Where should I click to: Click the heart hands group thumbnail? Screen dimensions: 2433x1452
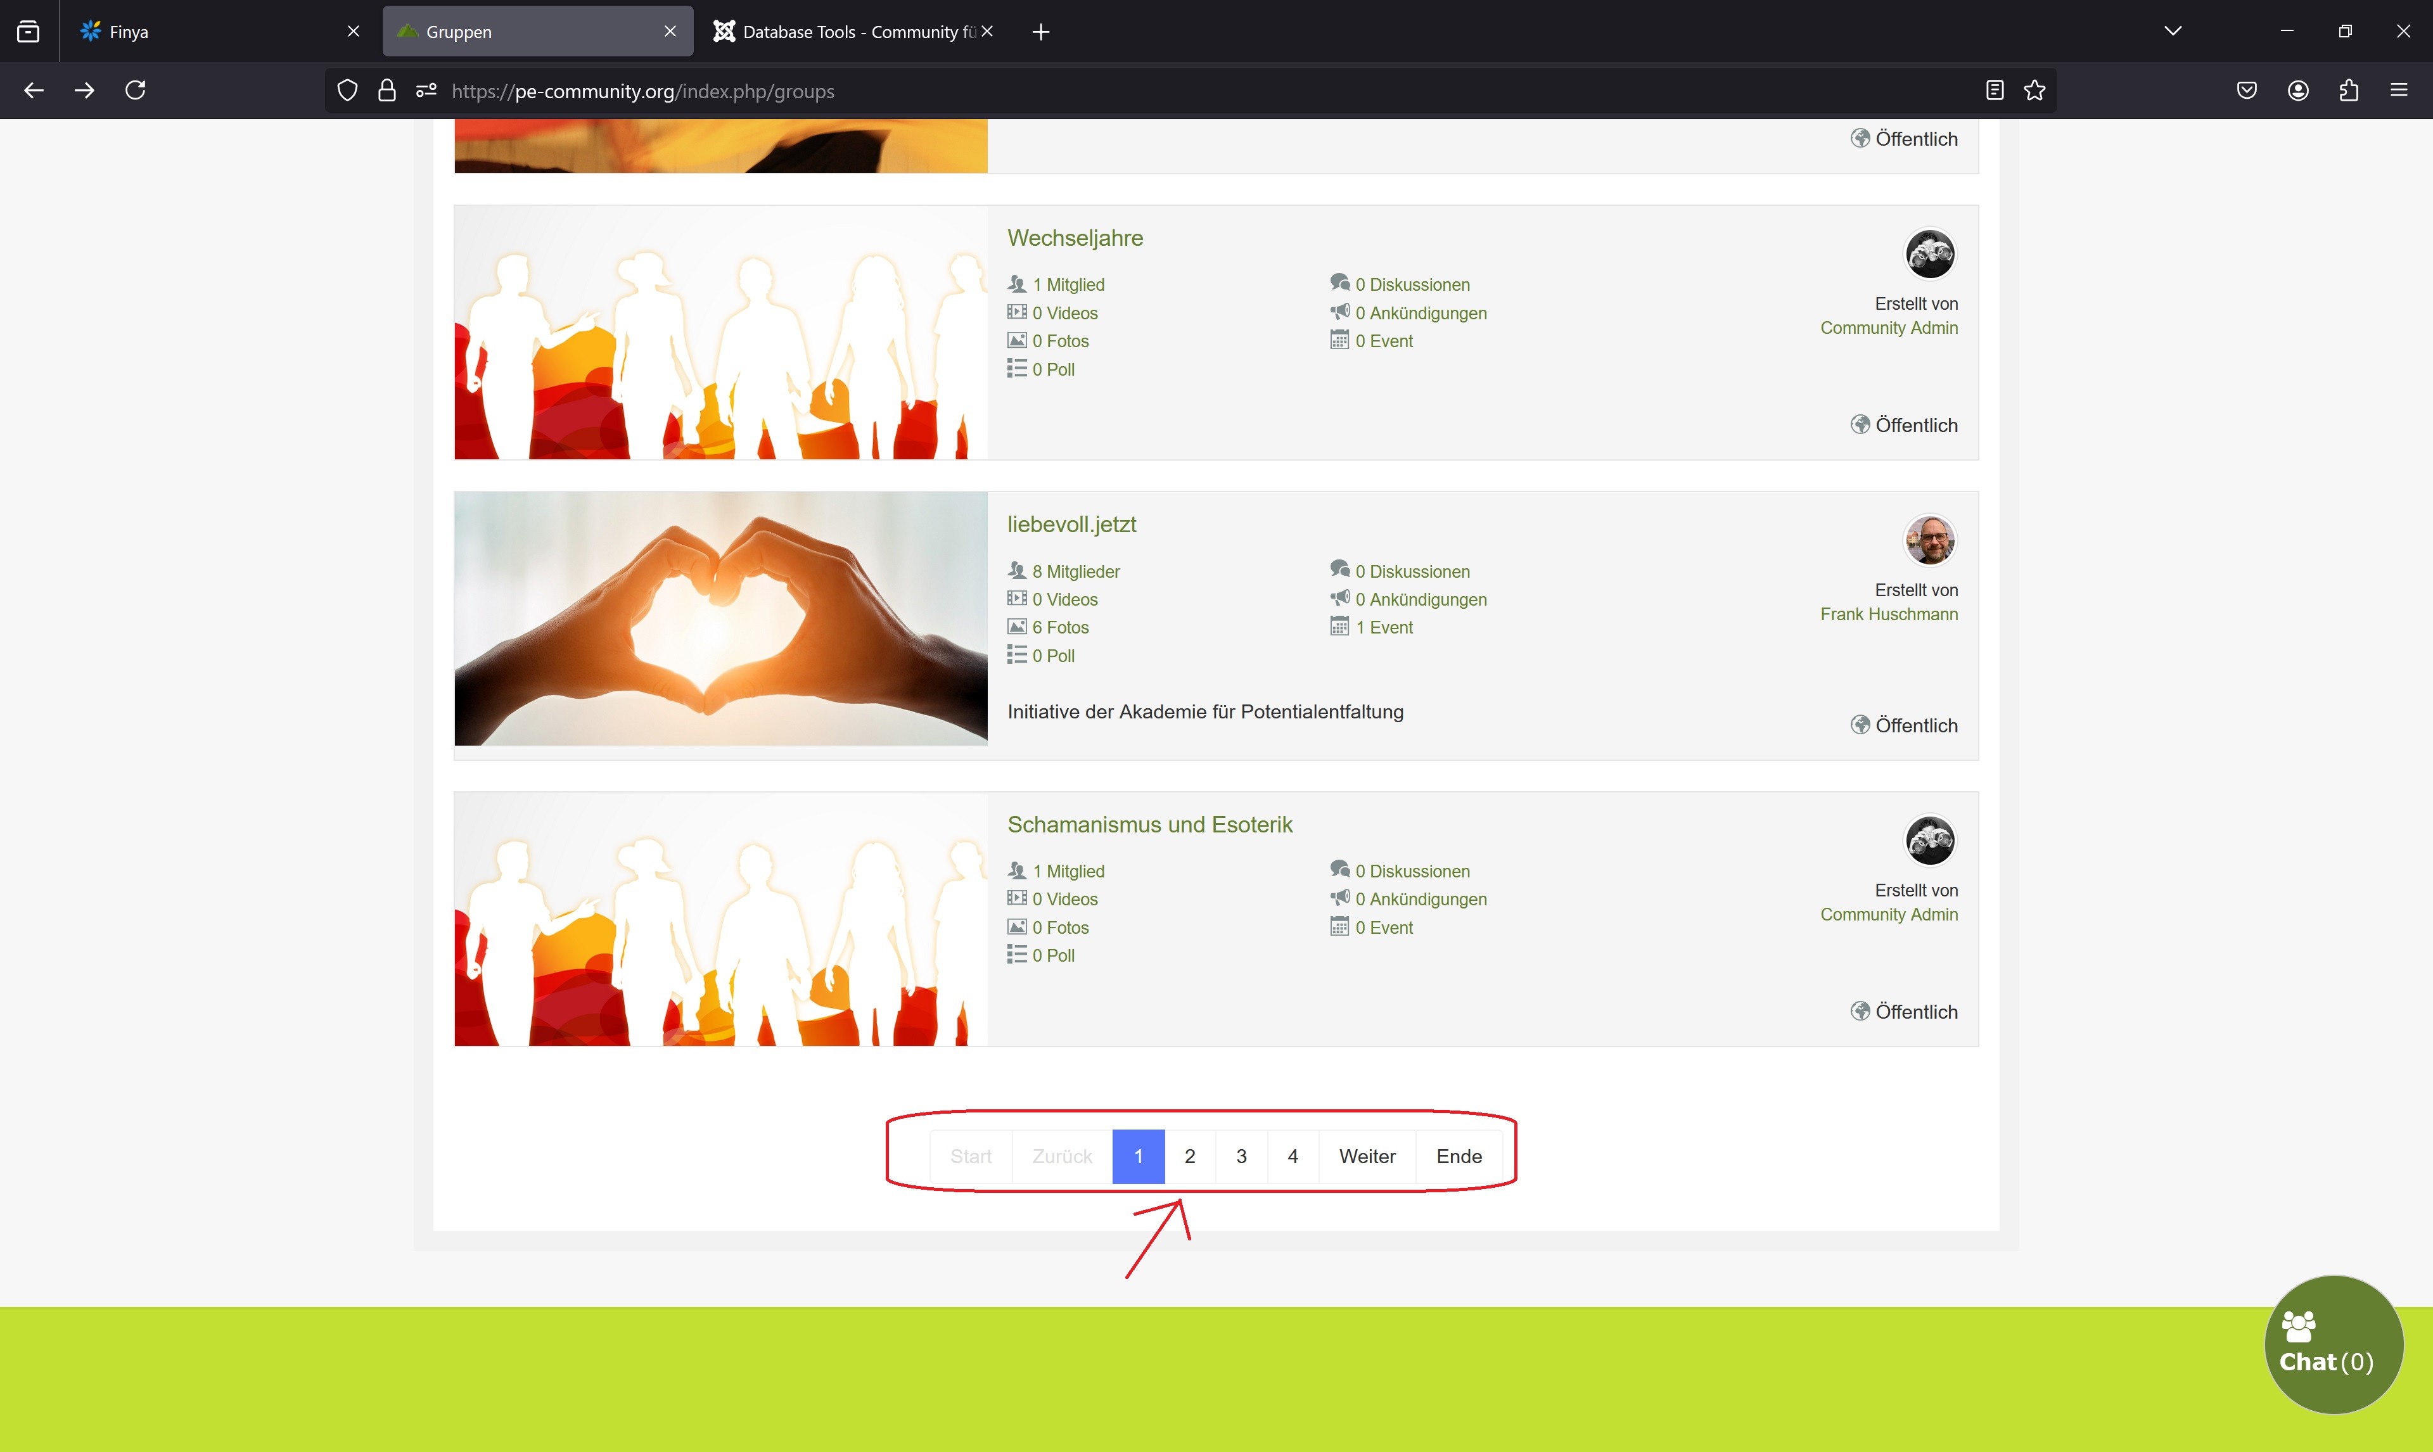coord(721,618)
